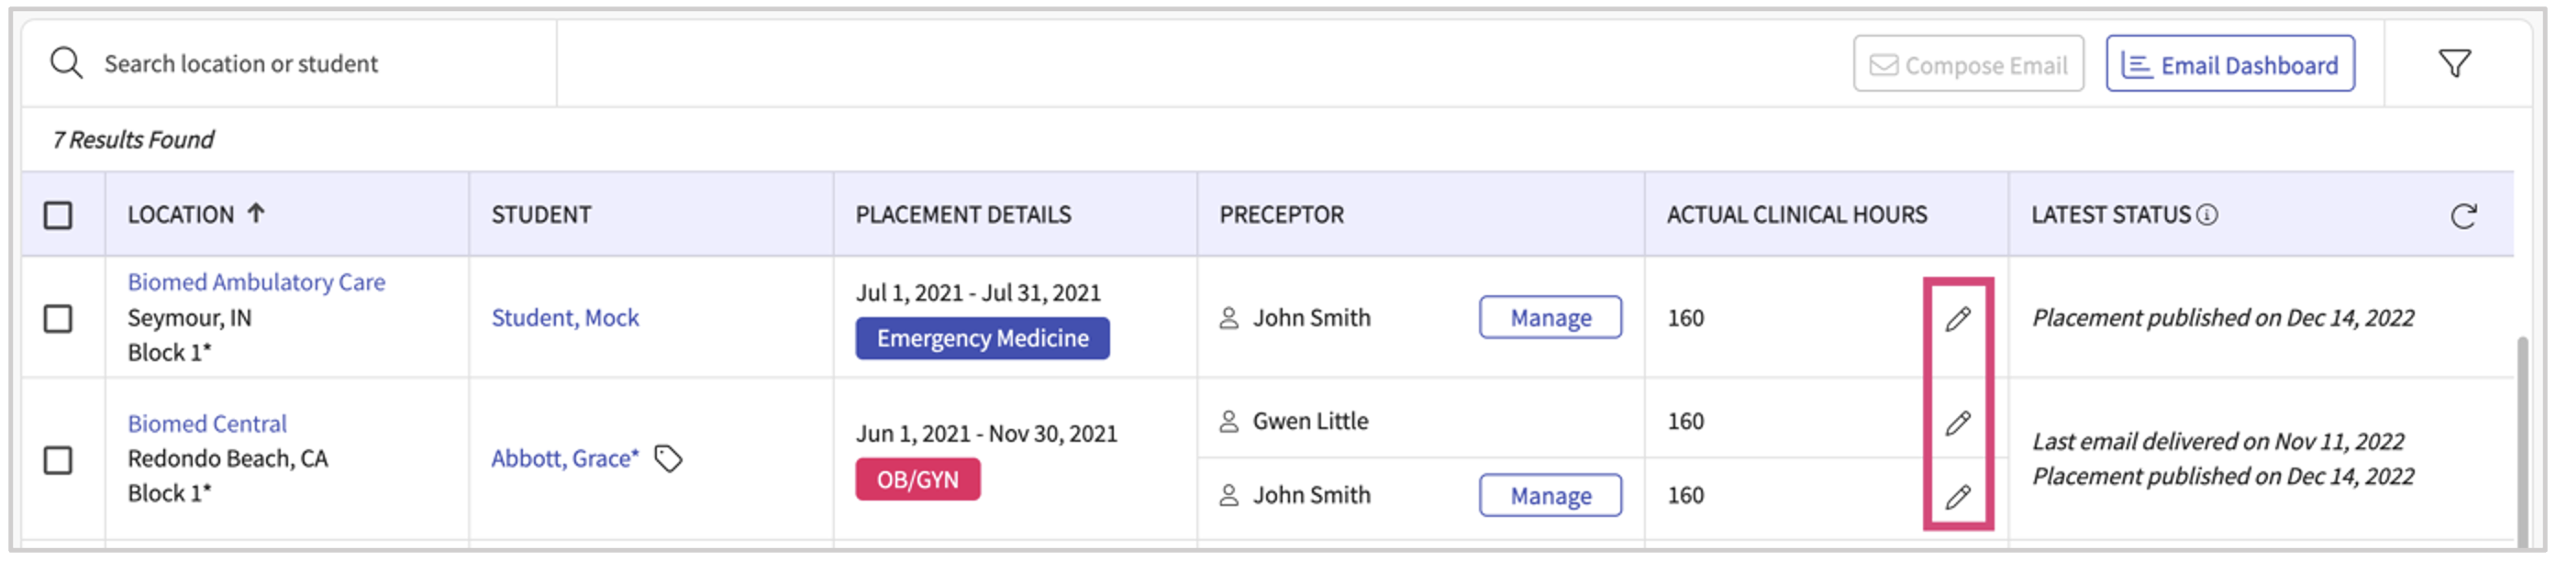Click the vertical scrollbar on the table
This screenshot has height=561, width=2556.
click(2521, 436)
